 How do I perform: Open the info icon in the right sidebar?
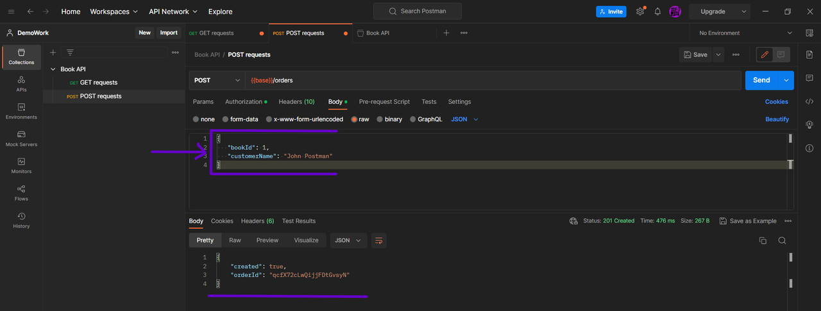809,148
